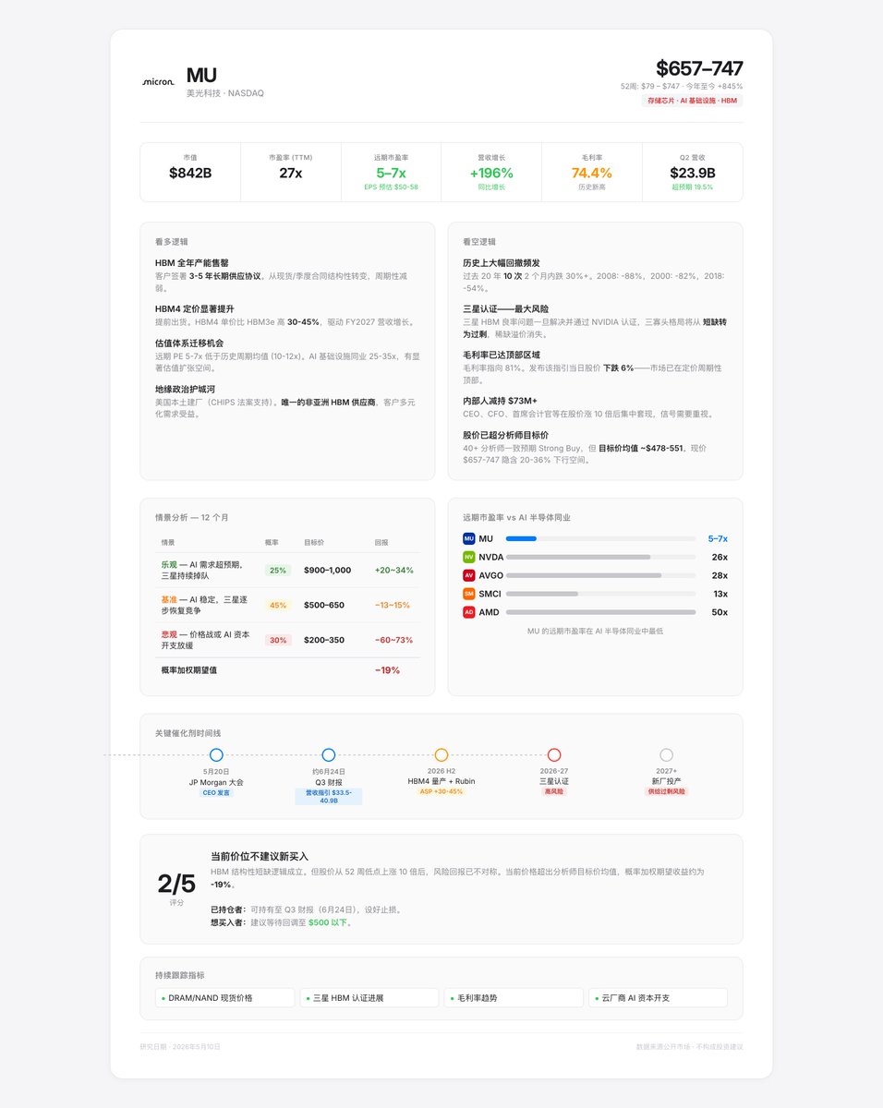The width and height of the screenshot is (883, 1108).
Task: Click the AVGO ticker badge icon
Action: click(469, 575)
